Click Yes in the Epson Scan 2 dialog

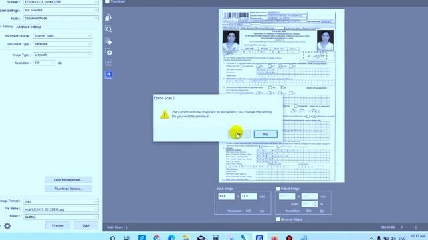pyautogui.click(x=239, y=134)
